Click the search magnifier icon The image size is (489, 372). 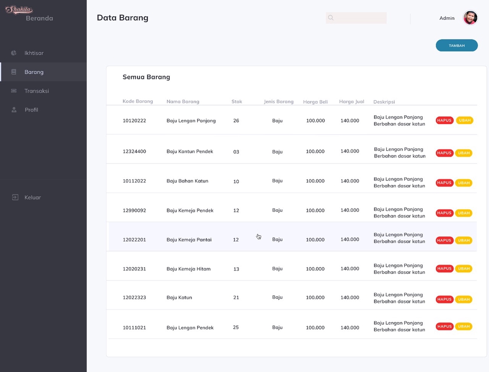coord(331,18)
